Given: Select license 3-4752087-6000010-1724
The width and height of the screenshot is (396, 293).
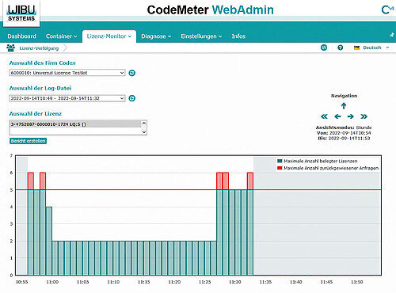Looking at the screenshot, I should click(x=75, y=124).
